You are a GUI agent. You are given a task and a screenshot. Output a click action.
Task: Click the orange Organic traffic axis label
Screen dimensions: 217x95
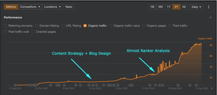pos(205,38)
